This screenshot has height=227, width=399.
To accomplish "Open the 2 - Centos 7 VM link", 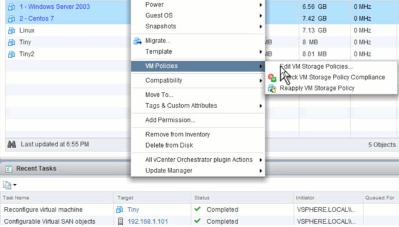I will (x=36, y=19).
